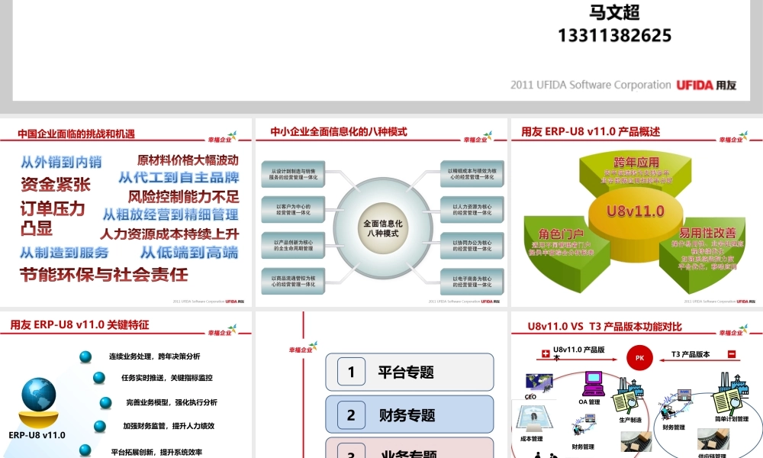Click the text 资金紧张

(56, 185)
